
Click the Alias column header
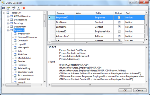(84, 13)
